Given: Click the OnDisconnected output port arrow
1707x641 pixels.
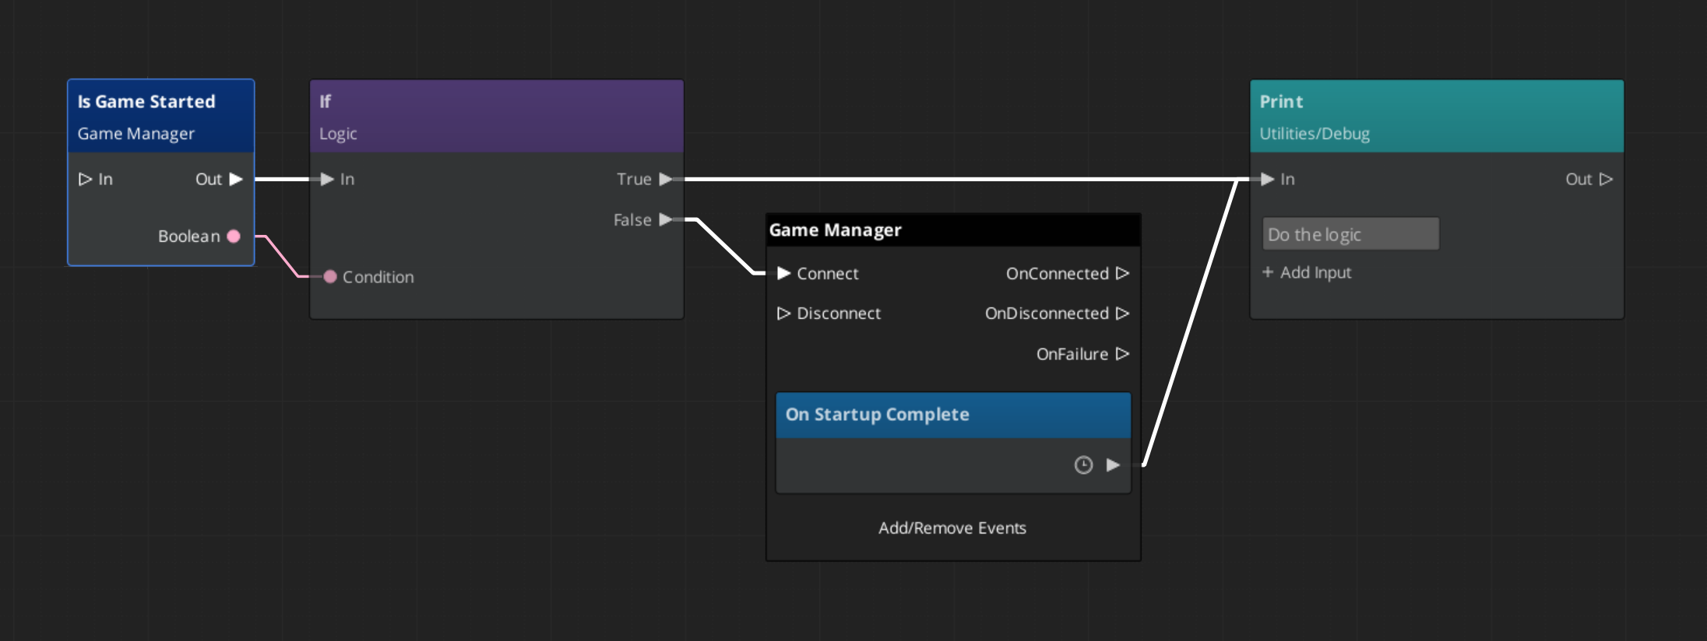Looking at the screenshot, I should [x=1122, y=313].
